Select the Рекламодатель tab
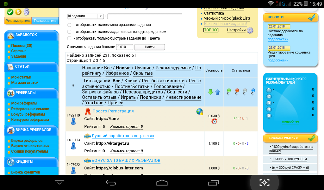 pos(18,21)
